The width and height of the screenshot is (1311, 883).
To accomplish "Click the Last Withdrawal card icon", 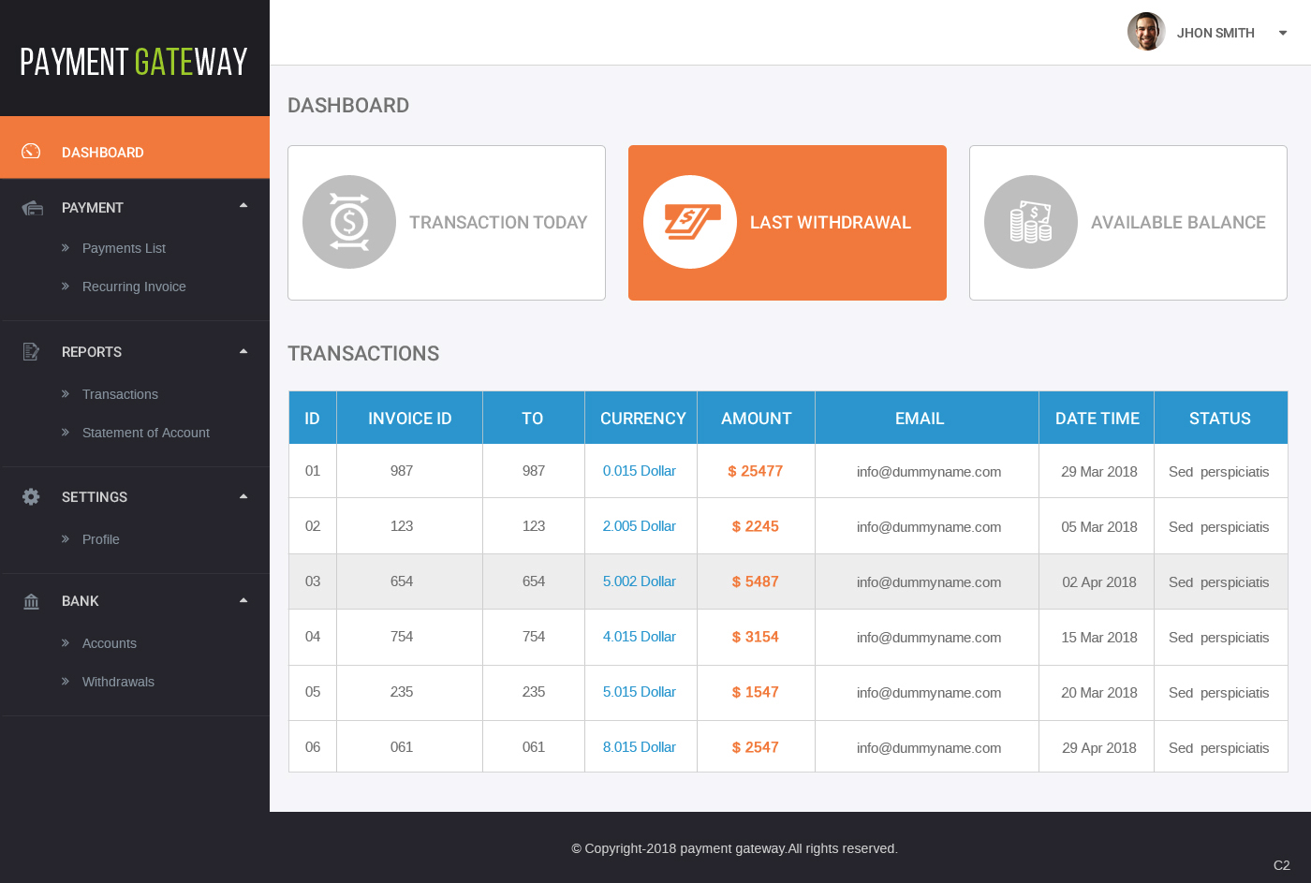I will point(690,222).
